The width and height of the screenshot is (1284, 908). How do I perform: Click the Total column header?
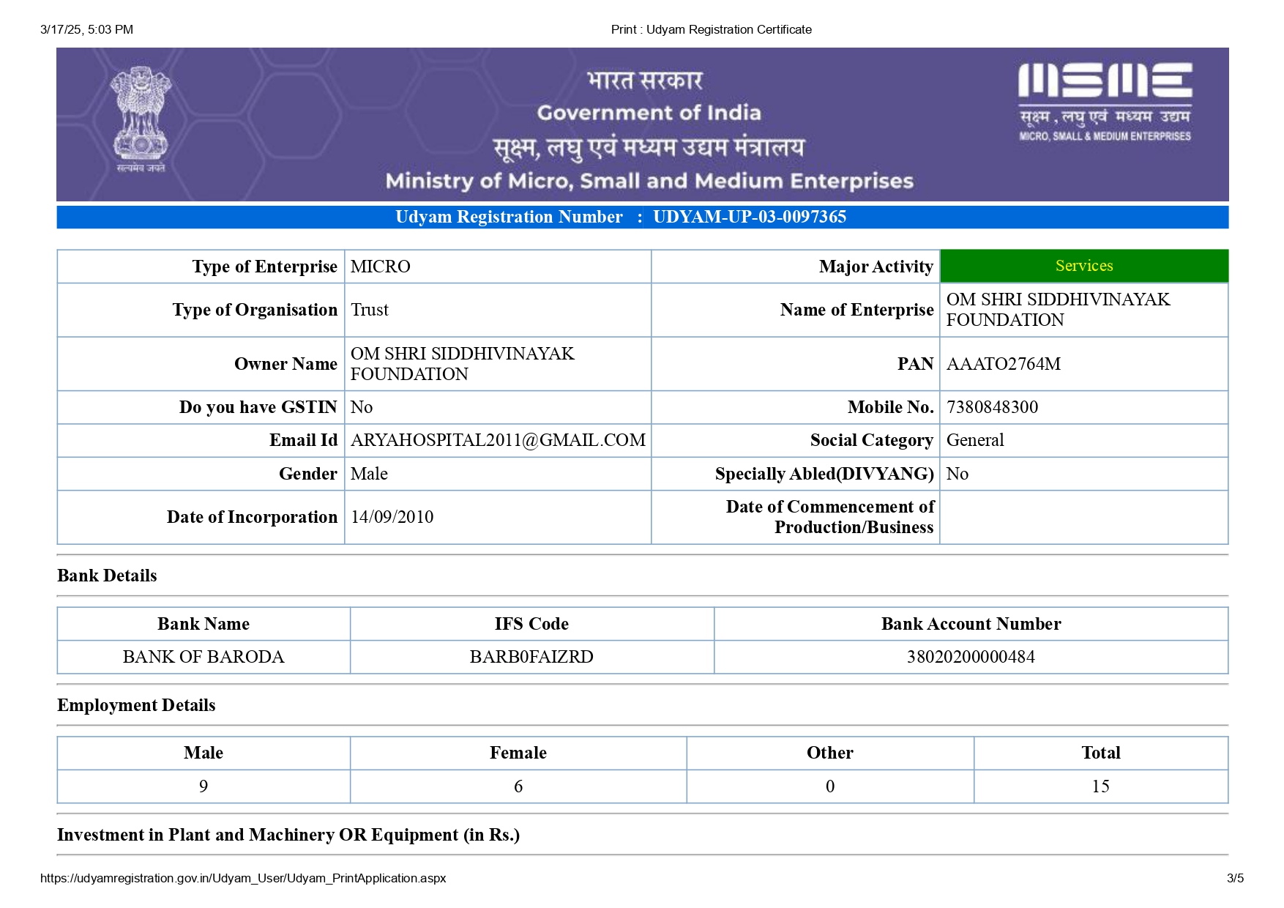tap(1101, 753)
